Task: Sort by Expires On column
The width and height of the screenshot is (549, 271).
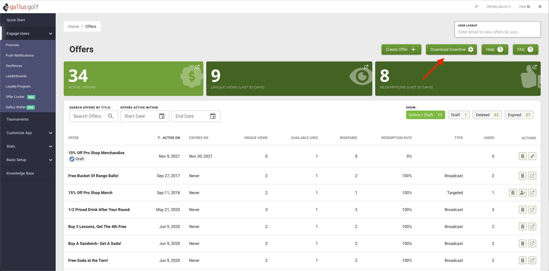Action: pyautogui.click(x=199, y=138)
